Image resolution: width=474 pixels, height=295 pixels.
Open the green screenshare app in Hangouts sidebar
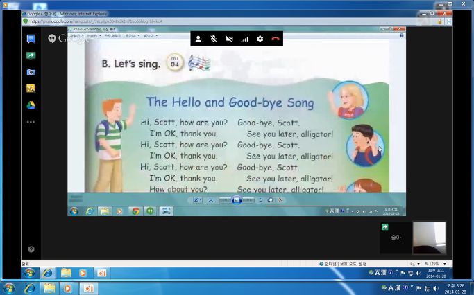pos(31,55)
